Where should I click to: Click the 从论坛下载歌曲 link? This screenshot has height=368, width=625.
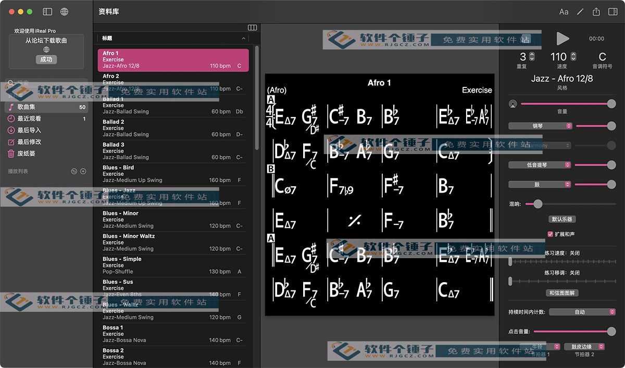(x=46, y=40)
